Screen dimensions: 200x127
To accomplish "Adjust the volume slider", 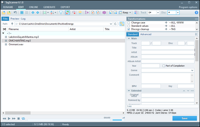I will click(x=119, y=120).
